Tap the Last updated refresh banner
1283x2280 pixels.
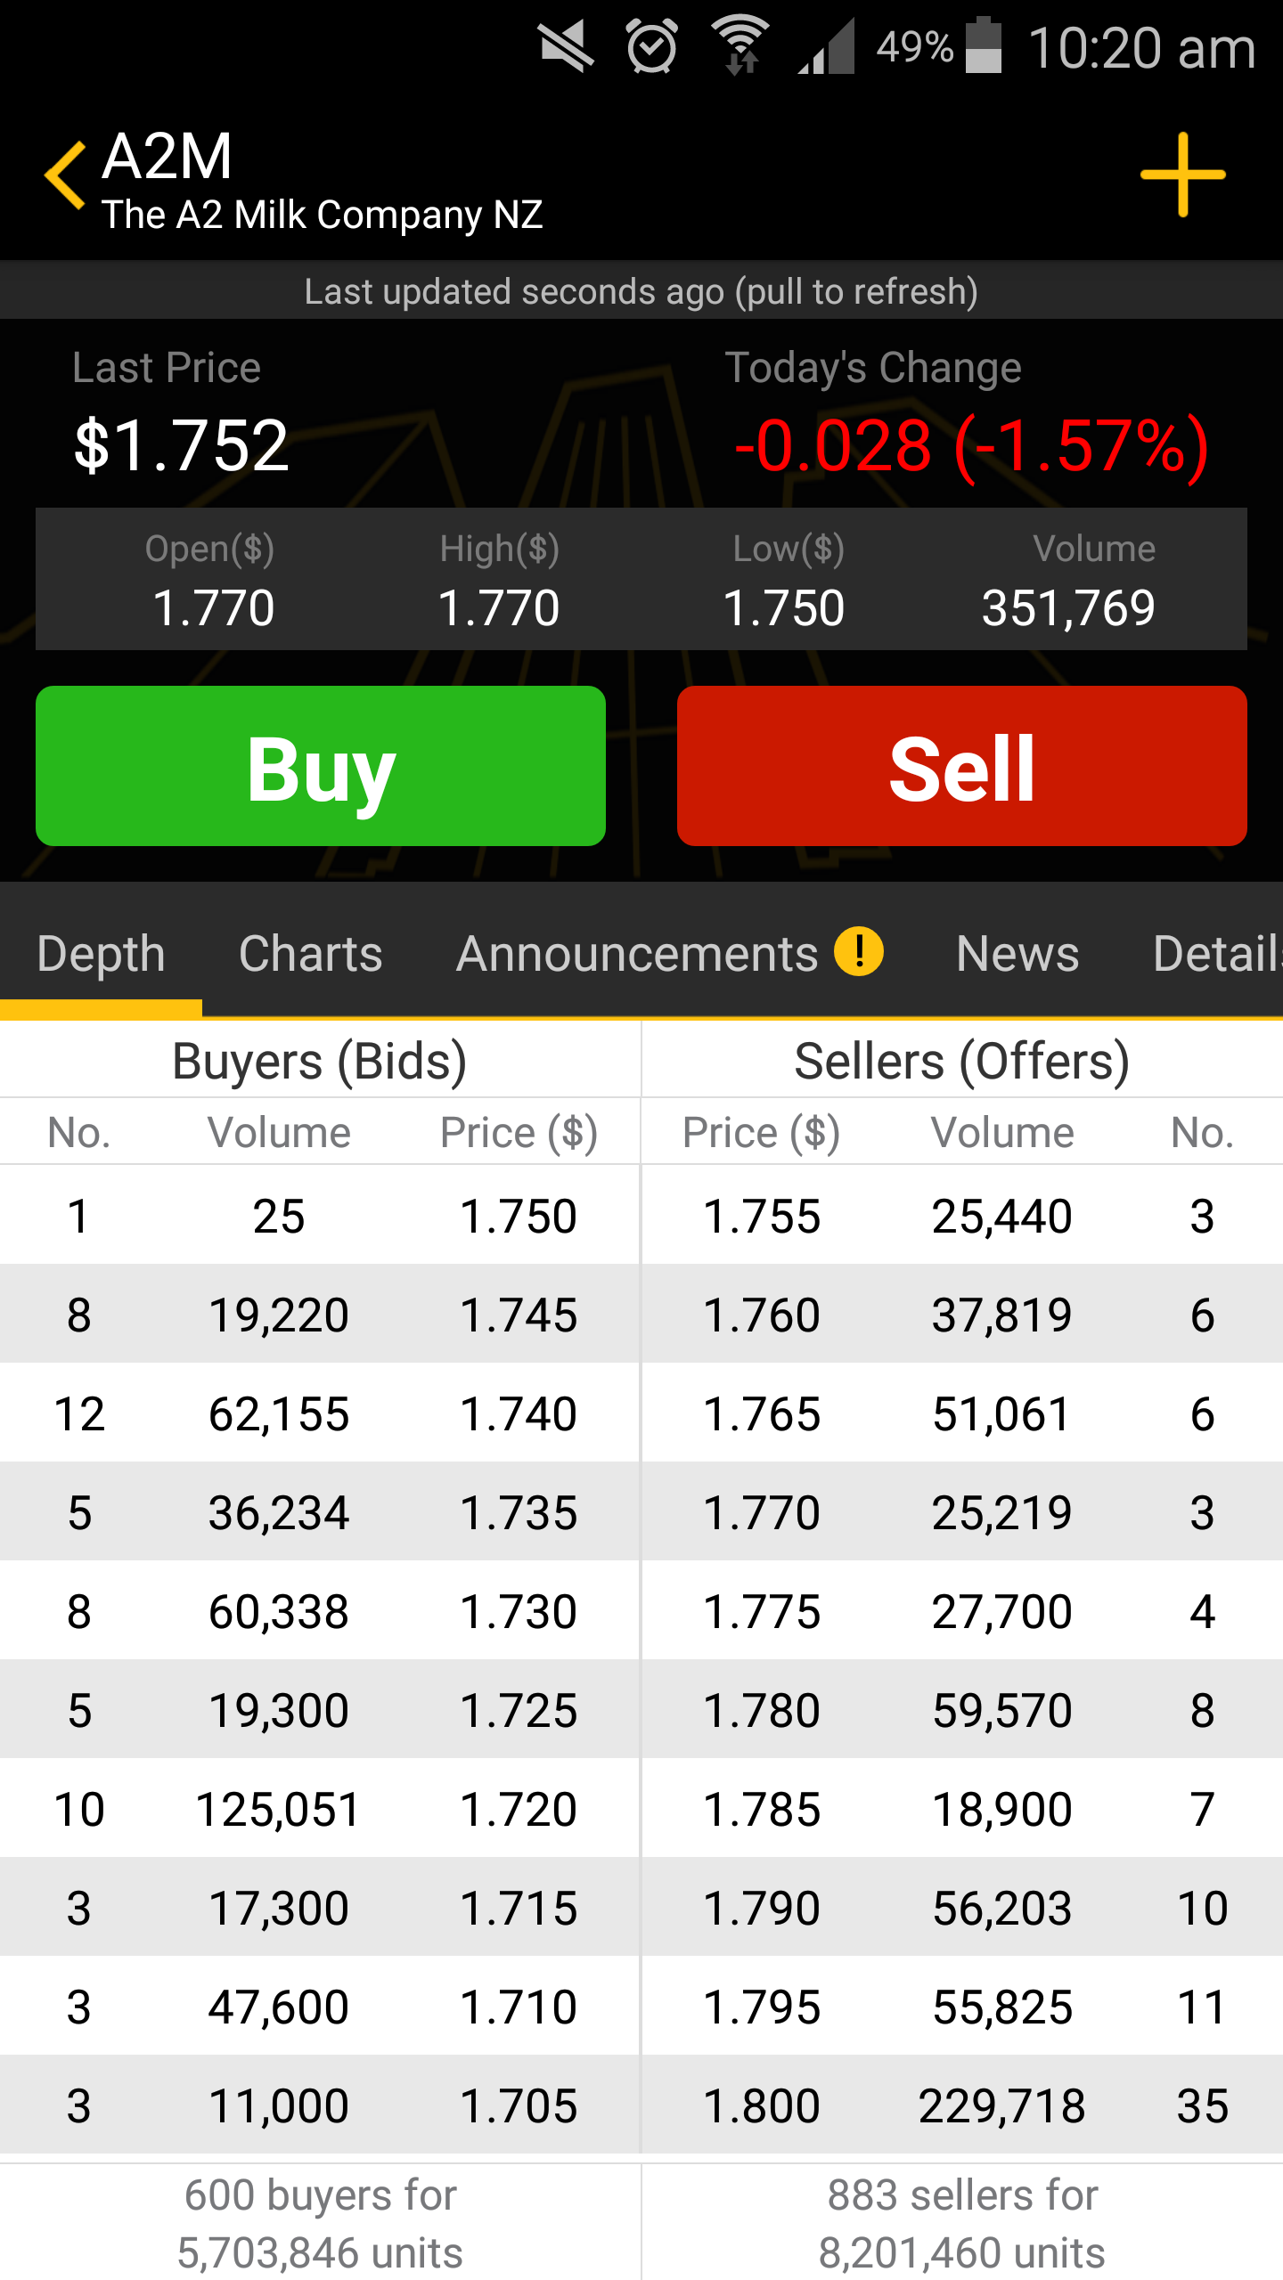tap(641, 290)
